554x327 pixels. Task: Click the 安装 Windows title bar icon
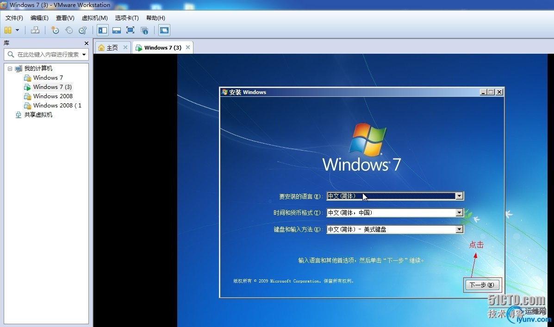225,92
